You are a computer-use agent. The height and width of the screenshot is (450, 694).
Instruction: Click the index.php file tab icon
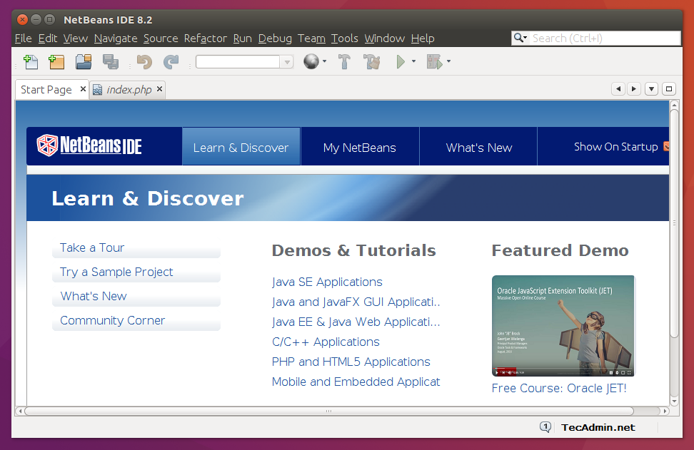coord(97,90)
